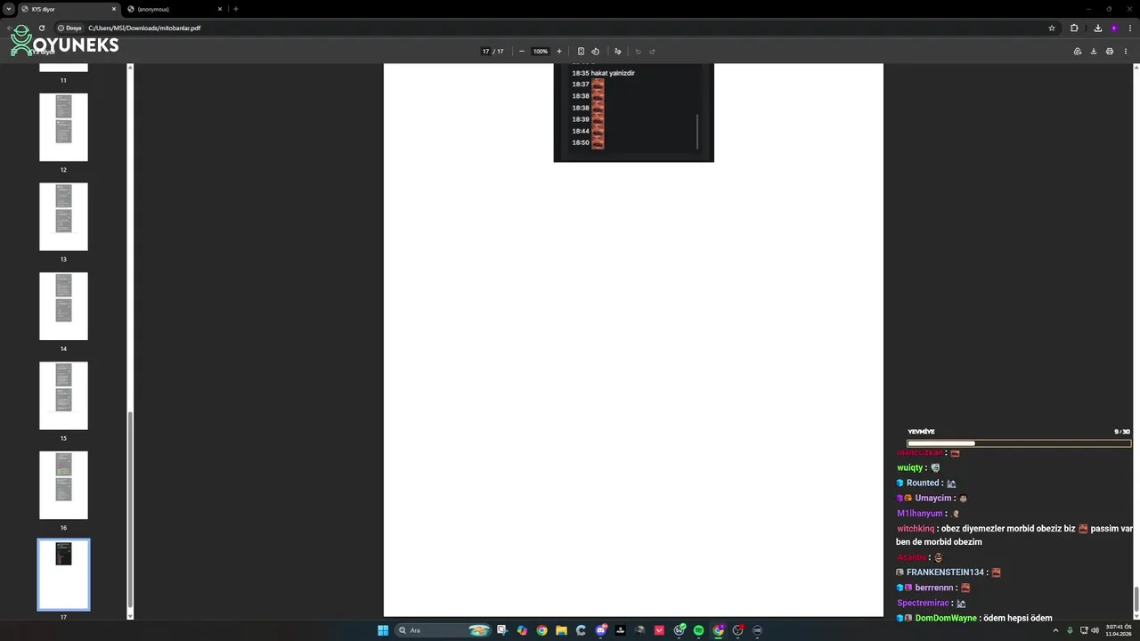Select page 14 thumbnail
The image size is (1140, 641).
(63, 306)
